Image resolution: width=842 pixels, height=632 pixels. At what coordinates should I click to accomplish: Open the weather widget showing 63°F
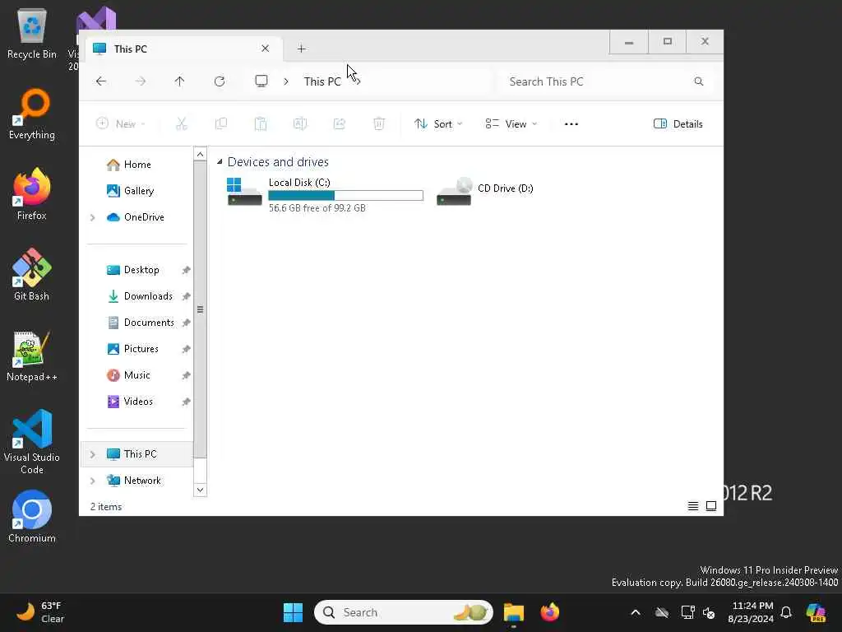click(x=40, y=612)
